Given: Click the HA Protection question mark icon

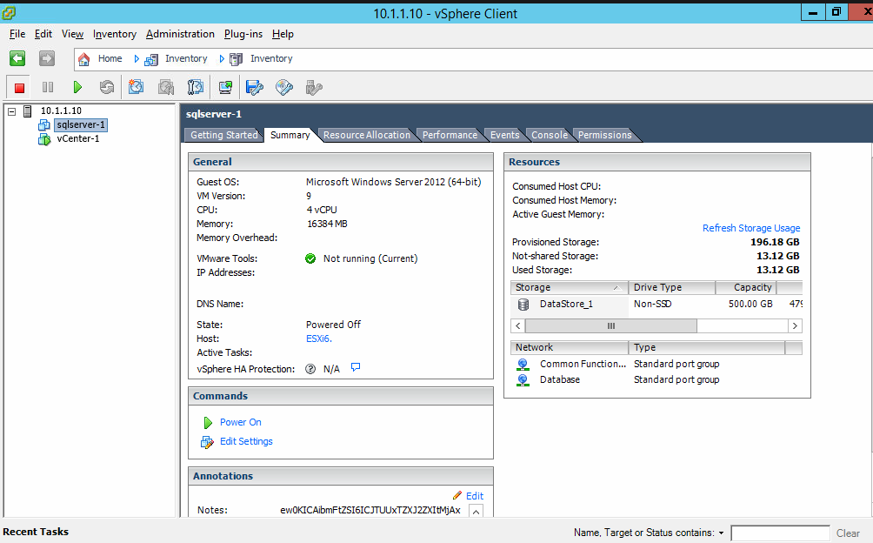Looking at the screenshot, I should [310, 369].
